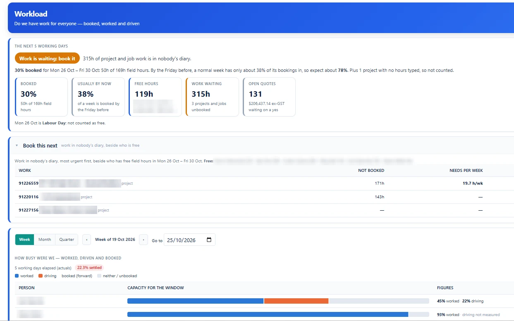Click the orange driving legend swatch
Screen dimensions: 514x321
[x=41, y=276]
